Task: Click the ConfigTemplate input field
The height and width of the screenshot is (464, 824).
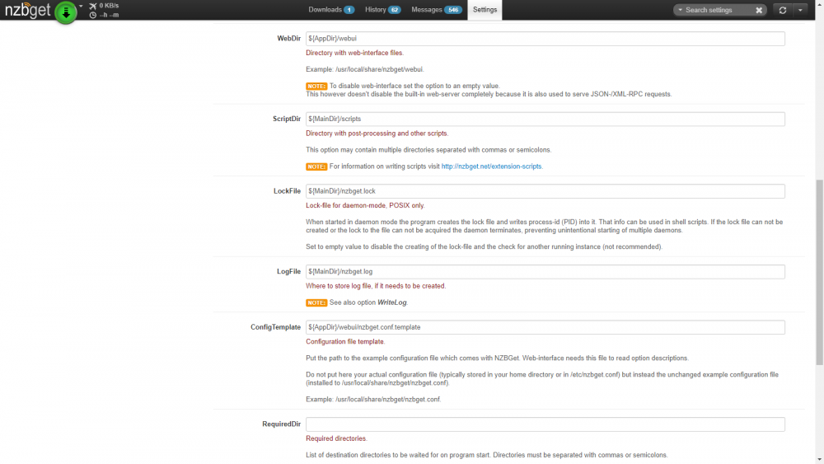Action: [x=545, y=327]
